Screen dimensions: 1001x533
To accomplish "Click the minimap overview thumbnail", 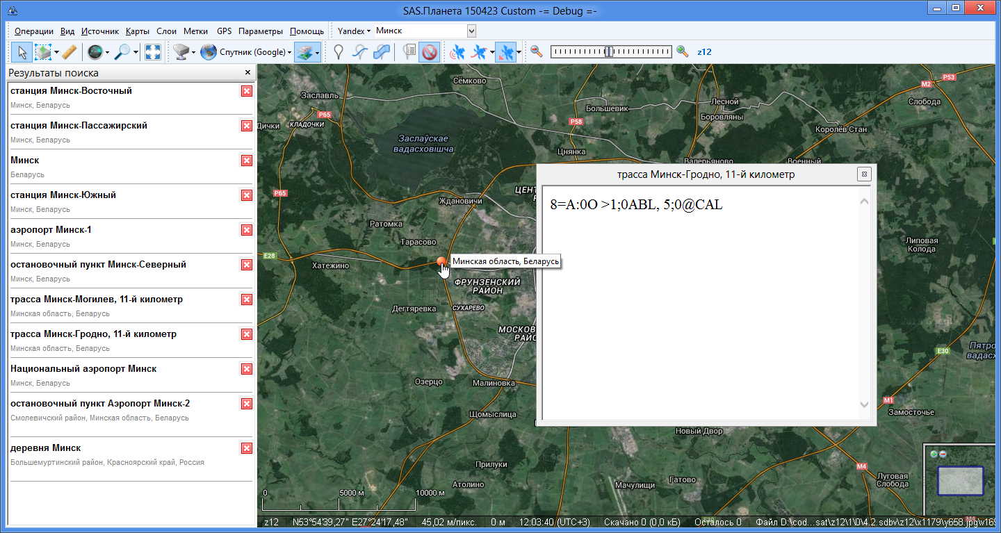I will point(960,480).
